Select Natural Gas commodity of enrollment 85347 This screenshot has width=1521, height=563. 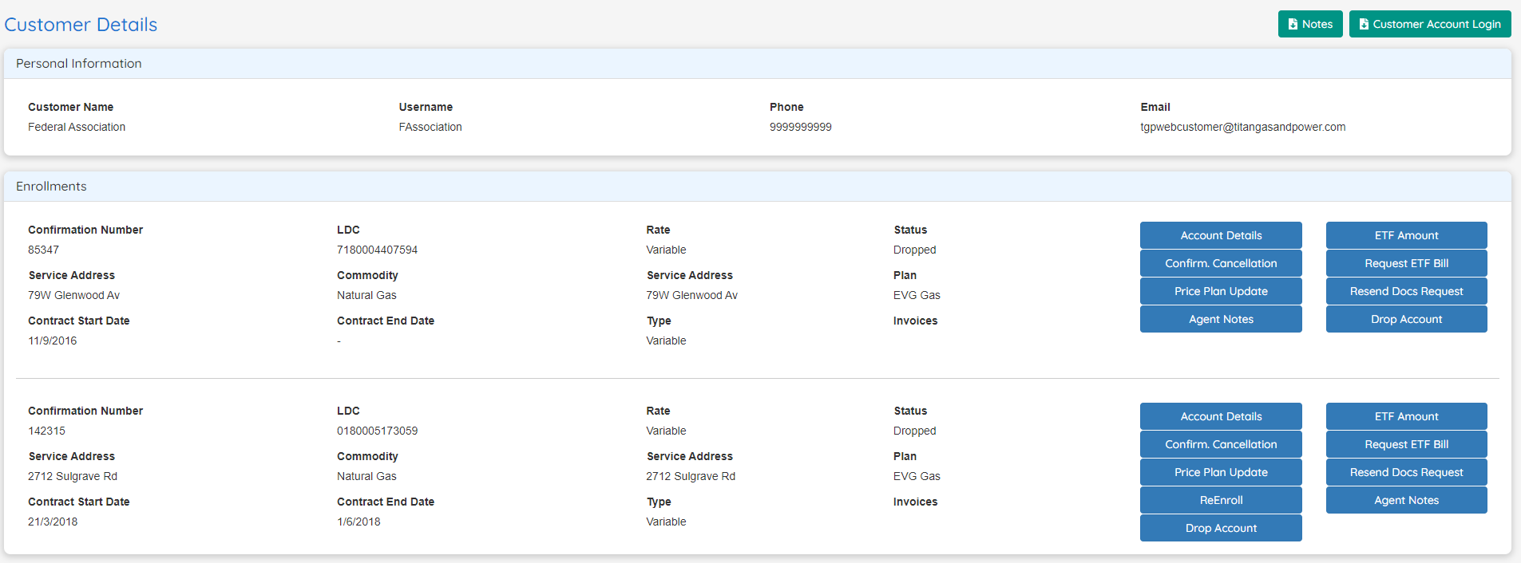tap(366, 295)
